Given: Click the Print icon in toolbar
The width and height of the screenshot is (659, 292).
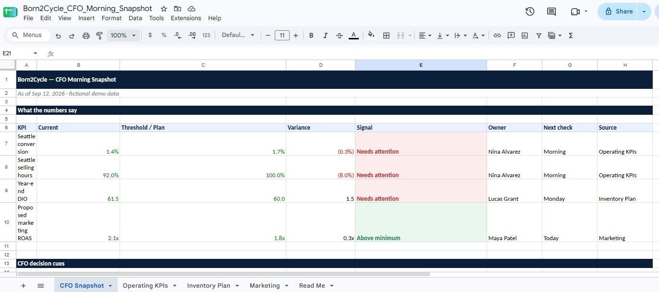Looking at the screenshot, I should point(86,36).
